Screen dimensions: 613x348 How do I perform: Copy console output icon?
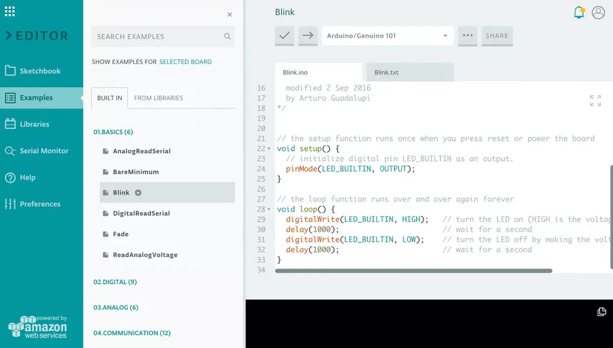point(602,312)
